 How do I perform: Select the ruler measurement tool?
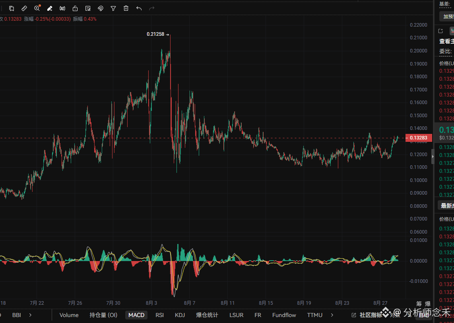click(x=24, y=8)
